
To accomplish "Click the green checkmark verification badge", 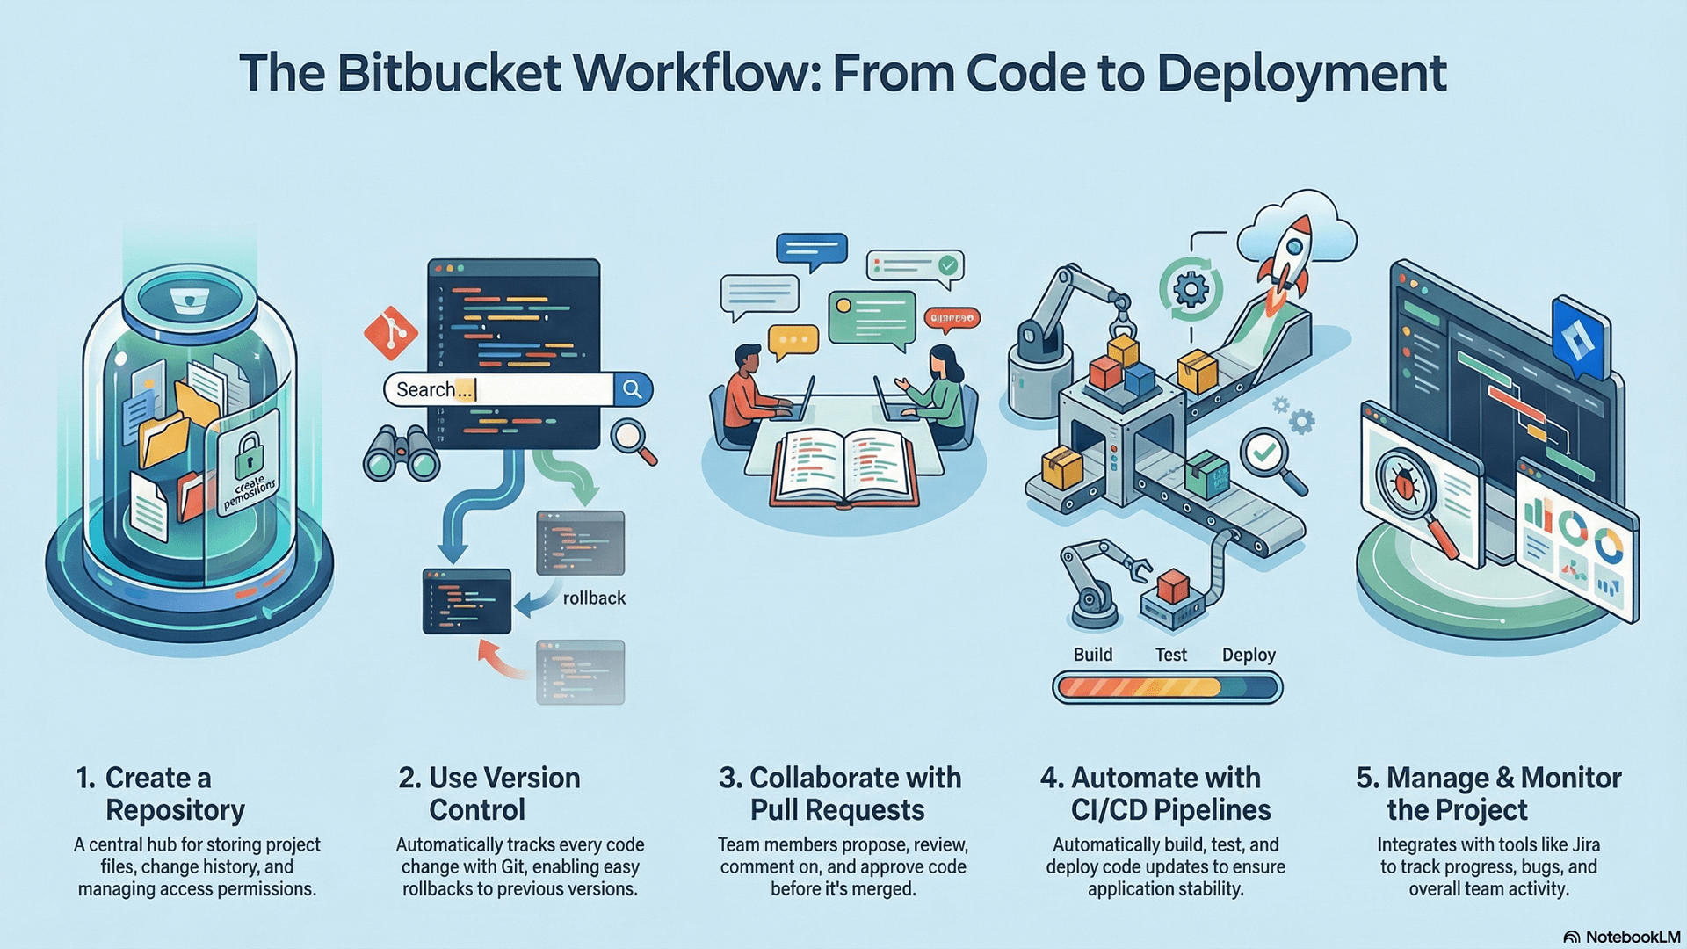I will point(1263,450).
